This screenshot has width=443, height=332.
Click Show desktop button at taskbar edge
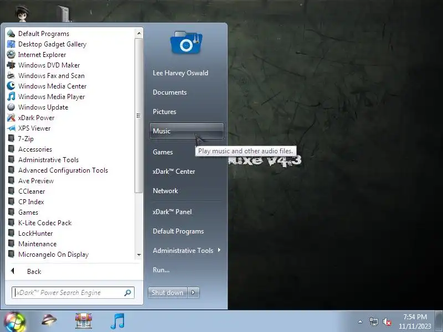coord(439,321)
